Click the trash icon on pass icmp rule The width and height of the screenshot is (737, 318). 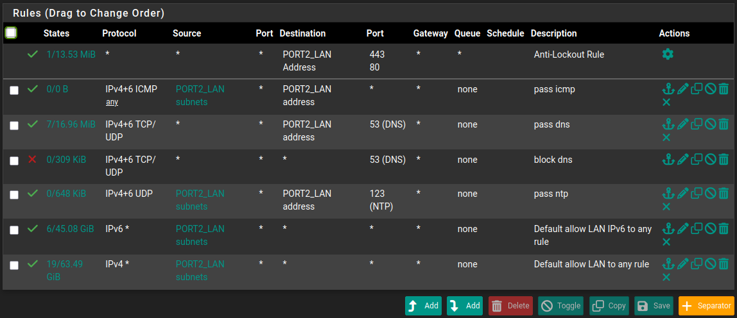(724, 89)
